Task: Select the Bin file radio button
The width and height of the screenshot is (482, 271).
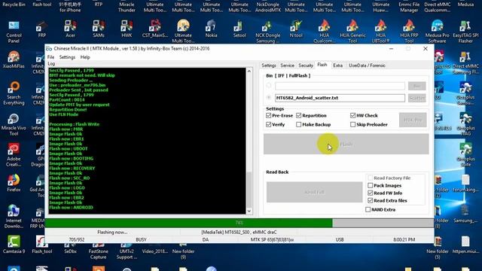Action: [x=269, y=85]
